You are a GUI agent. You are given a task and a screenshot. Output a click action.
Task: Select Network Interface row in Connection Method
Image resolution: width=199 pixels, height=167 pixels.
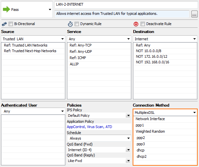tap(165, 119)
